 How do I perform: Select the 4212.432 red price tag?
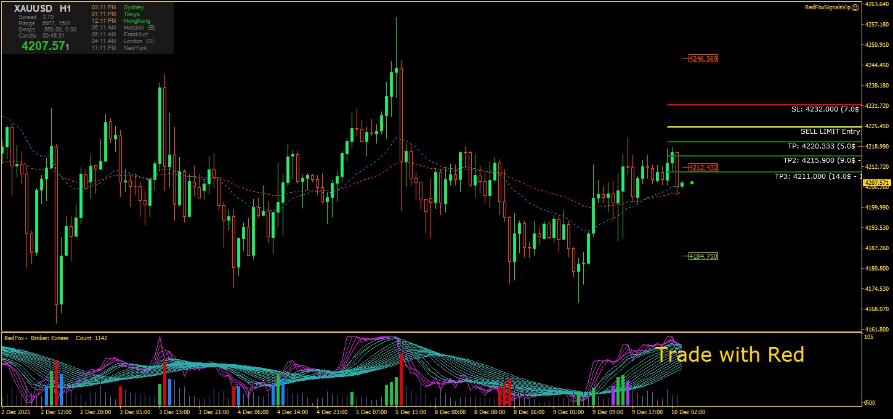pos(703,168)
